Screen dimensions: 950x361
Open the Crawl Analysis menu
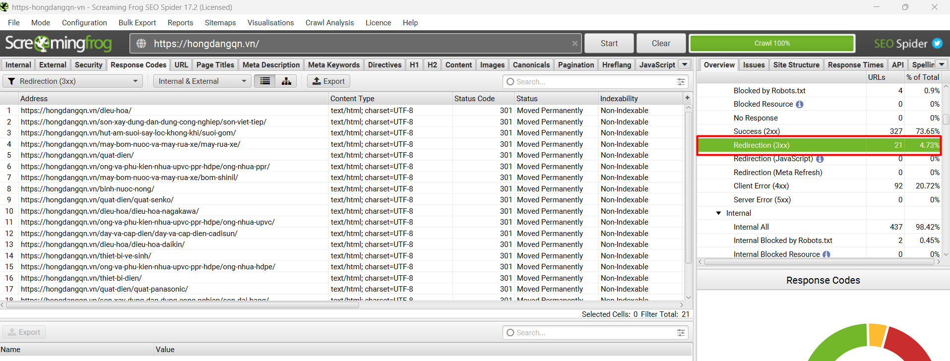click(330, 23)
